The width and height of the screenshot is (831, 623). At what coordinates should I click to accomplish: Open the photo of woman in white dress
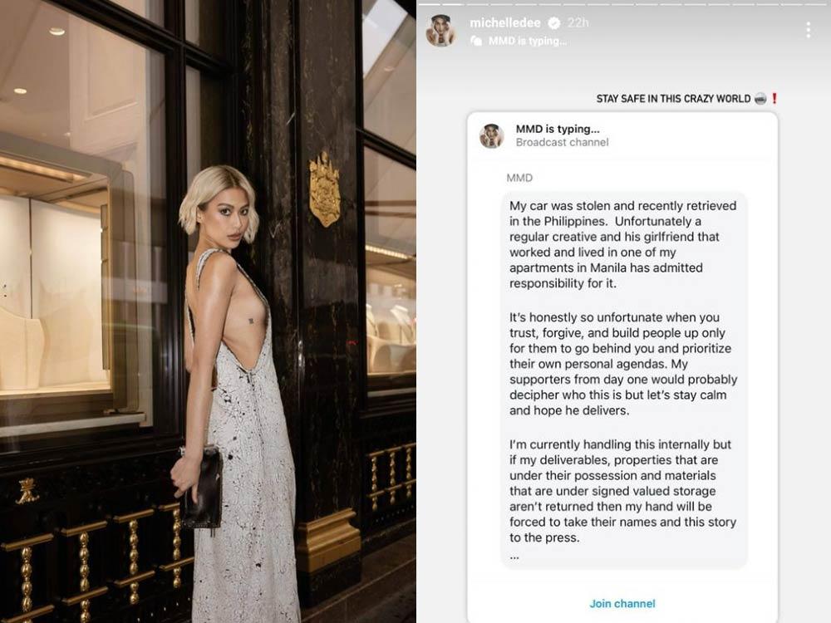coord(208,311)
